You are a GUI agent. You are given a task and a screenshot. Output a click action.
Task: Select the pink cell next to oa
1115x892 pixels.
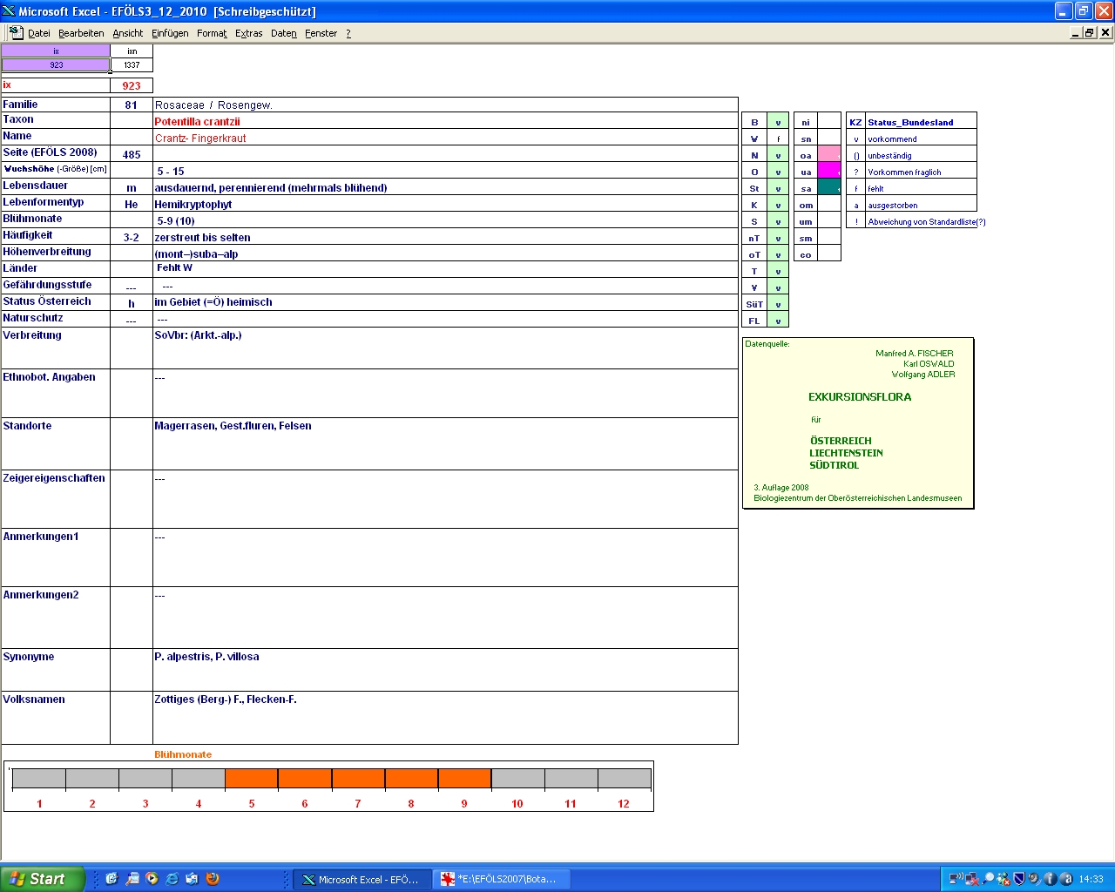coord(829,155)
